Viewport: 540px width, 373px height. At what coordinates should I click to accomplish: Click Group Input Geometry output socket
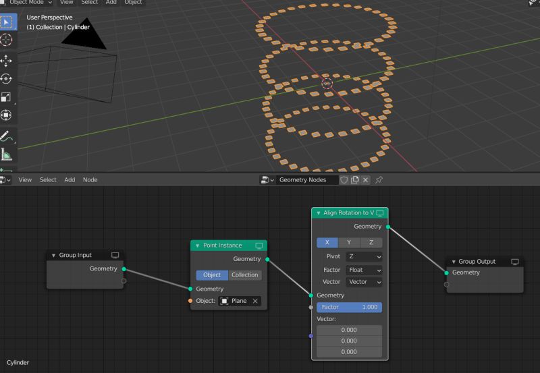pos(124,269)
